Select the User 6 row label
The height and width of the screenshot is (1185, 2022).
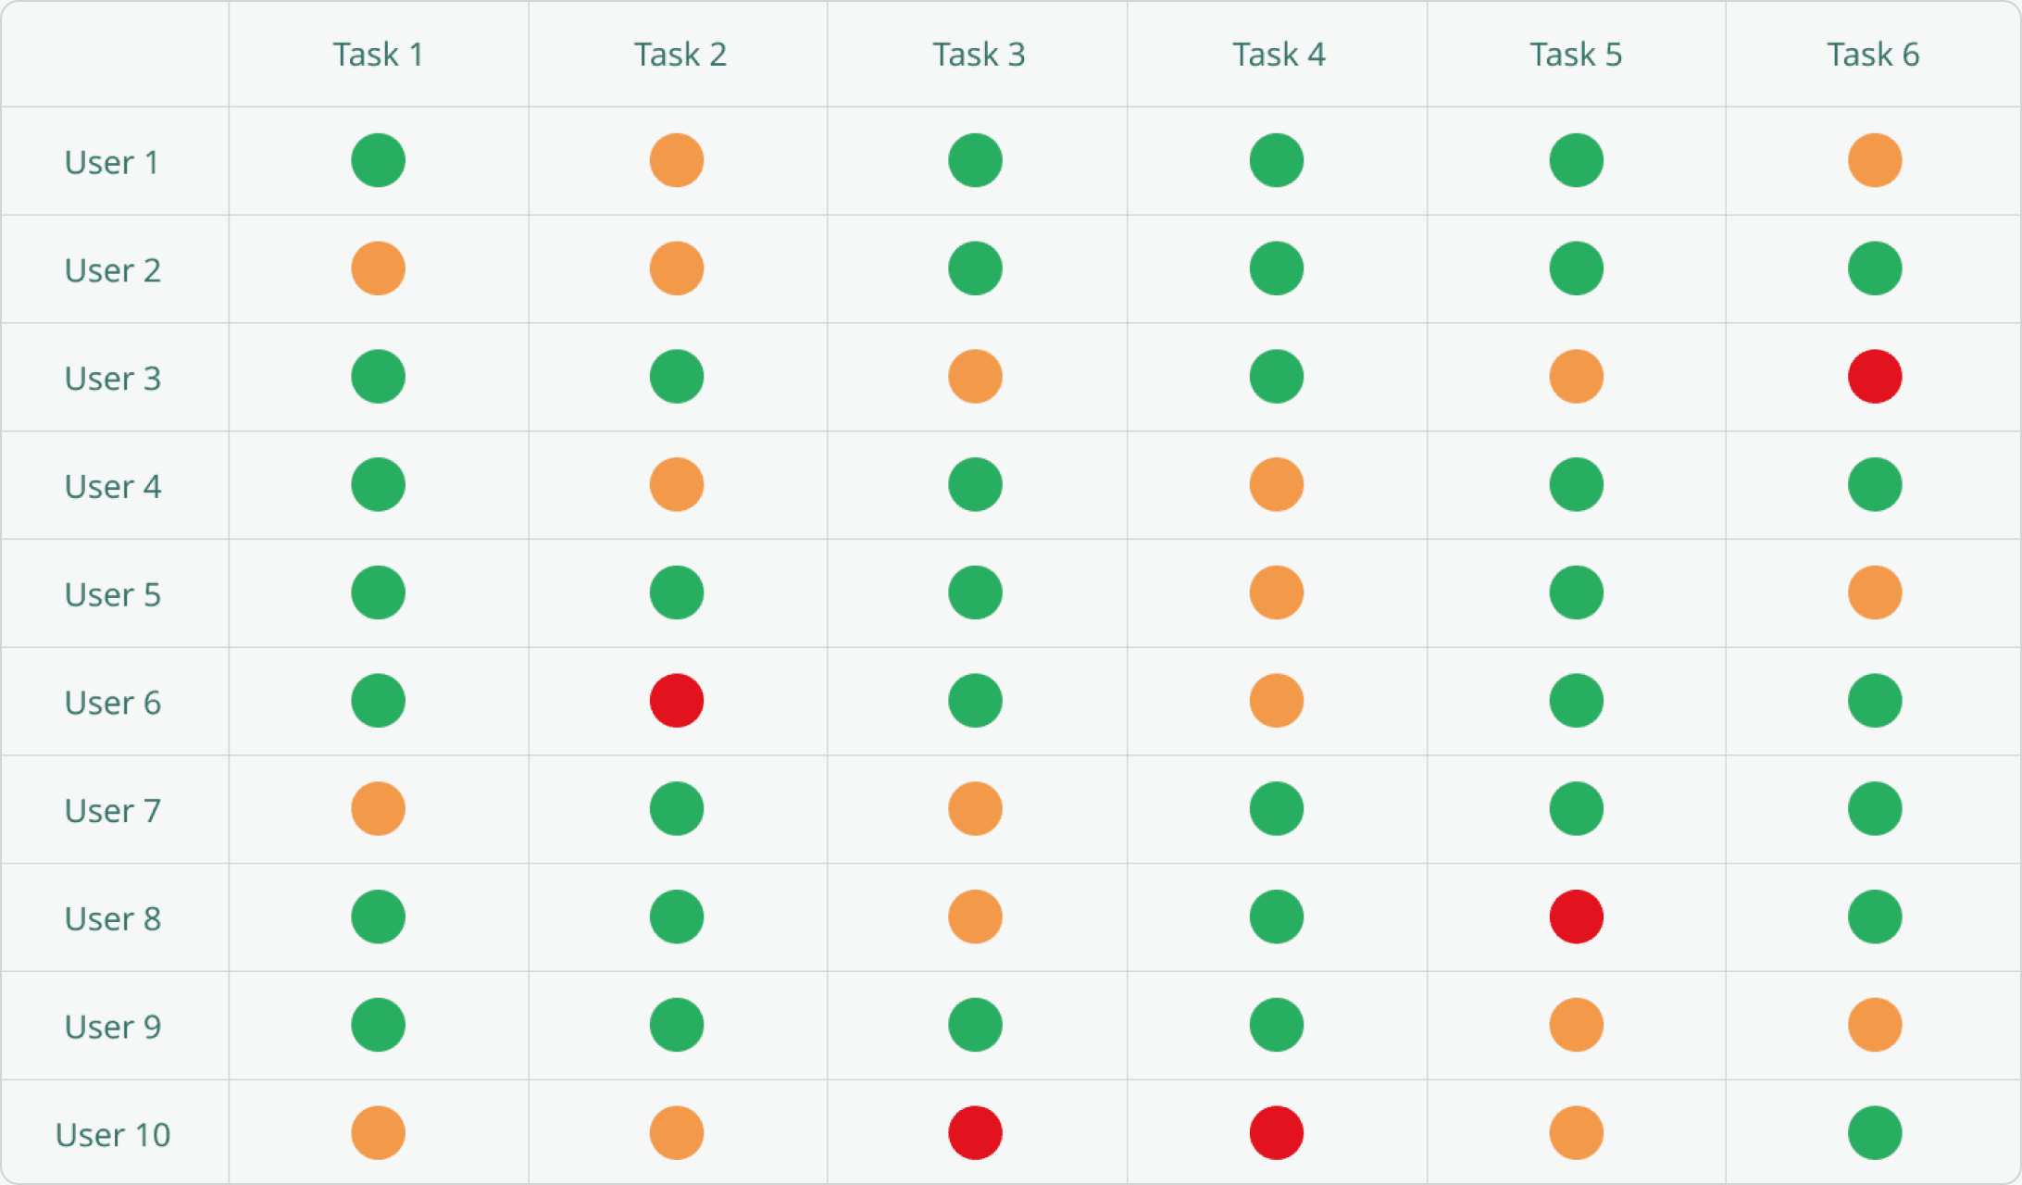113,703
